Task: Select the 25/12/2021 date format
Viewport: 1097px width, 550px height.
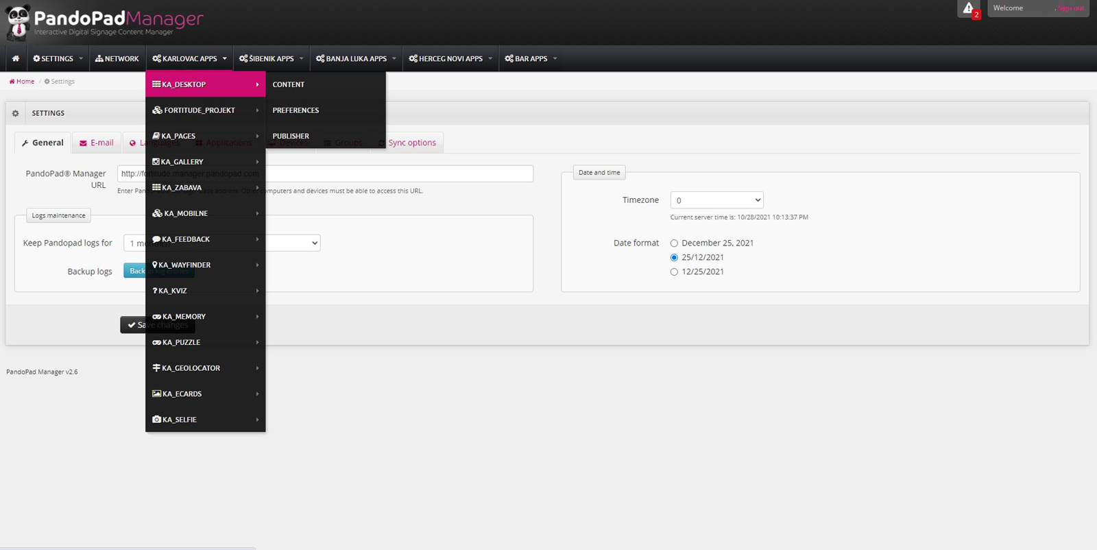Action: click(x=674, y=258)
